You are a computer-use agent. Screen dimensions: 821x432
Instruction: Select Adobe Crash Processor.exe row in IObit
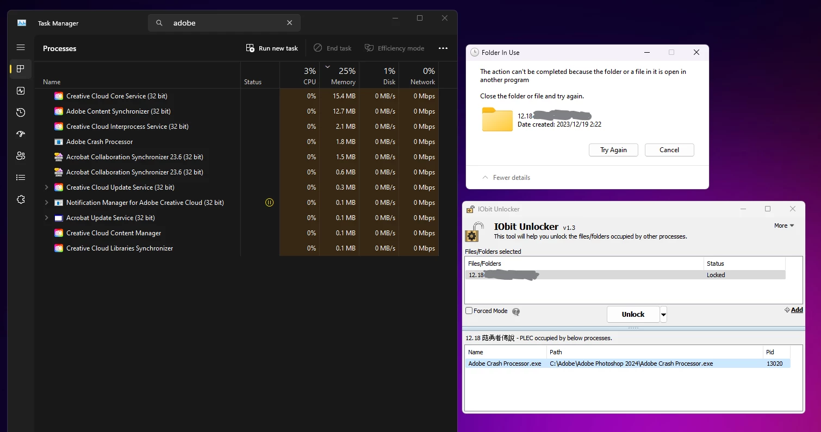pyautogui.click(x=627, y=364)
